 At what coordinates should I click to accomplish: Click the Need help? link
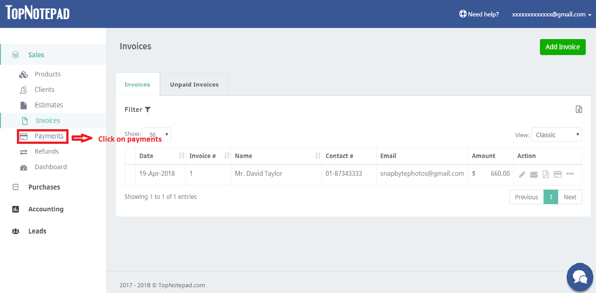tap(479, 14)
